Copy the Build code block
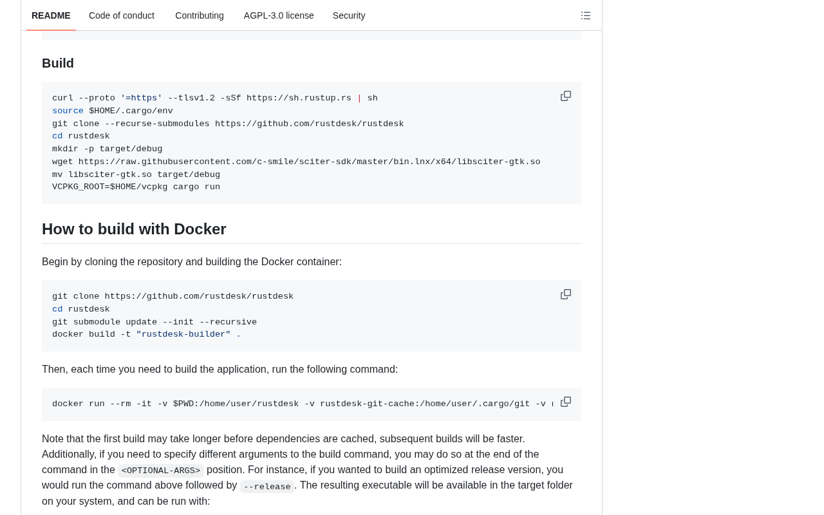Image resolution: width=824 pixels, height=515 pixels. coord(566,96)
